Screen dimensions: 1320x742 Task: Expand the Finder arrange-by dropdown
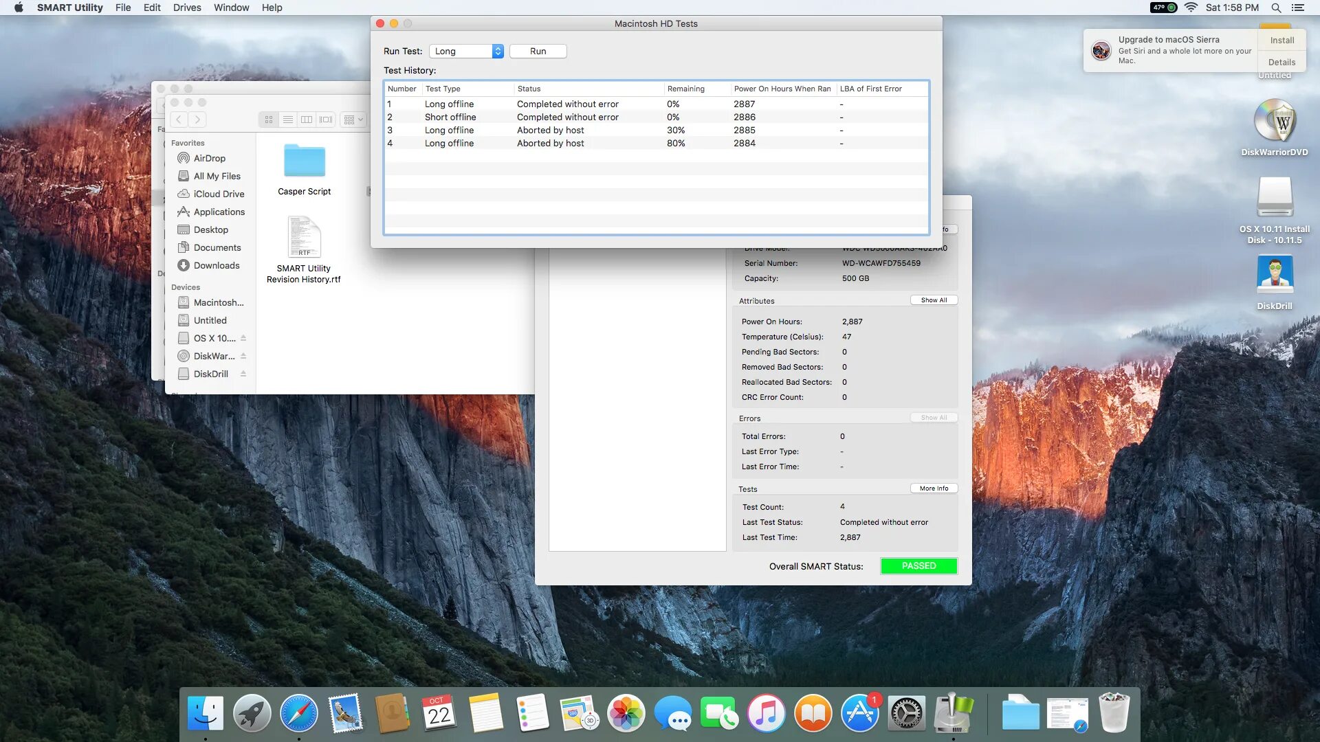point(353,120)
